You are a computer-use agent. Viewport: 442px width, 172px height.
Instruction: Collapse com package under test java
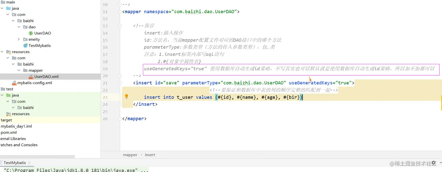(8, 101)
